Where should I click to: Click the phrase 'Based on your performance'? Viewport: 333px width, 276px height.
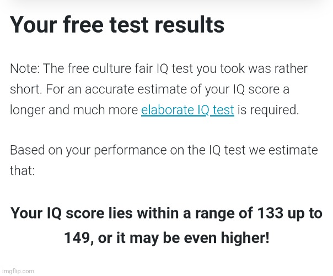88,150
